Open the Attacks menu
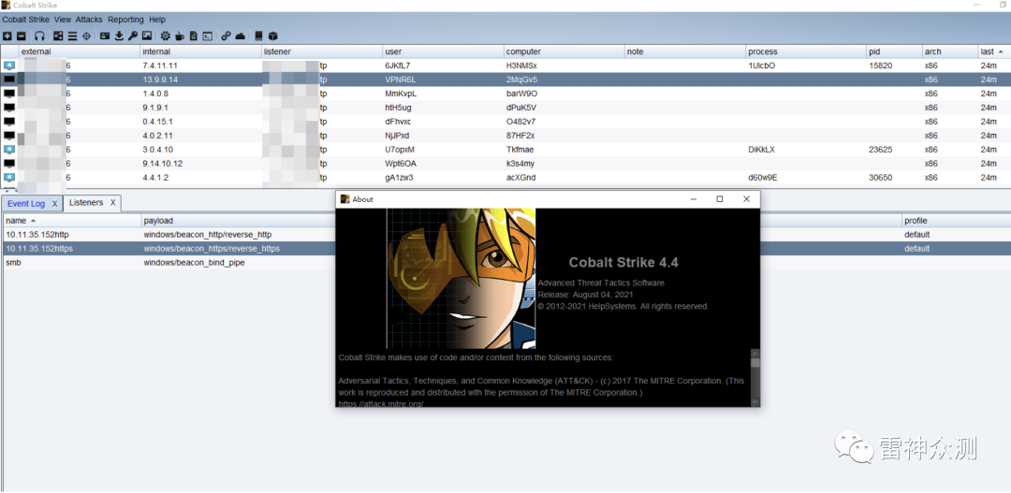The width and height of the screenshot is (1011, 493). coord(89,20)
